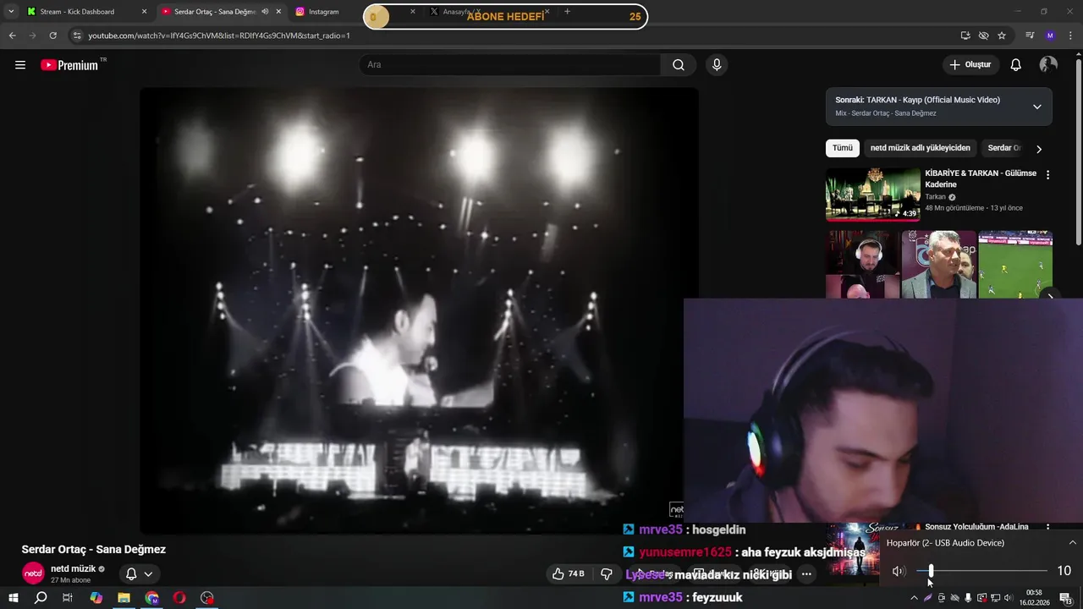The height and width of the screenshot is (609, 1083).
Task: Switch to the Kick Dashboard tab
Action: pyautogui.click(x=87, y=12)
